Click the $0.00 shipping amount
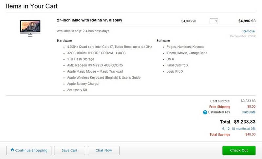262x159 pixels. pyautogui.click(x=251, y=106)
